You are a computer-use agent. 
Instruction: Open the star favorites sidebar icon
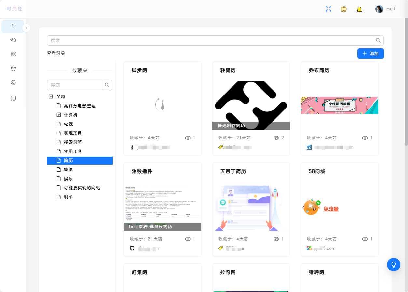13,68
